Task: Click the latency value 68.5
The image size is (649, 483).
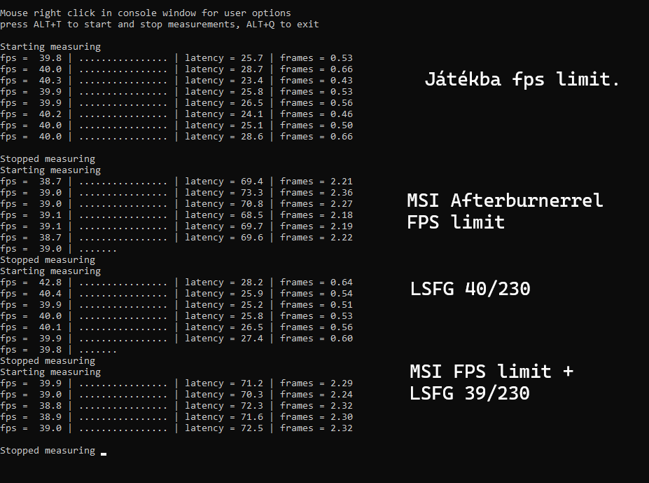Action: click(x=251, y=215)
